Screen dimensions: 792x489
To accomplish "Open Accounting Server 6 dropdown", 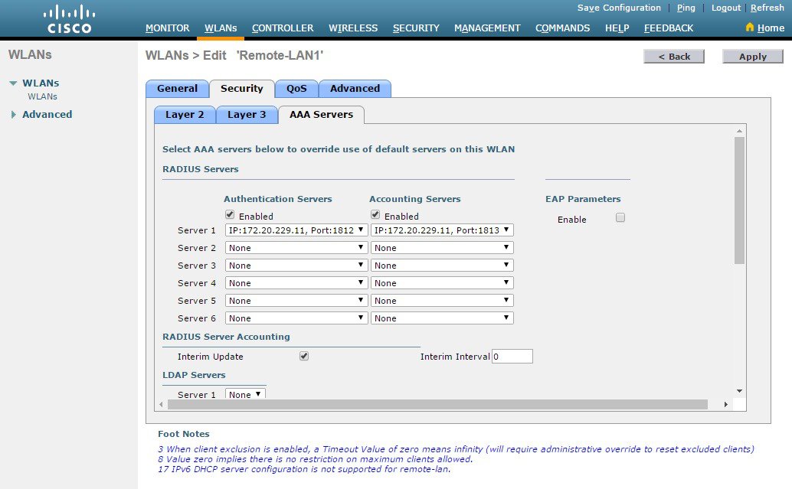I will point(442,318).
